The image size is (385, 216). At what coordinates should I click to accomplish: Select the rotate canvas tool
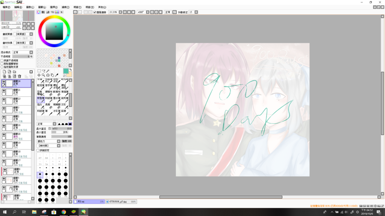pyautogui.click(x=48, y=75)
